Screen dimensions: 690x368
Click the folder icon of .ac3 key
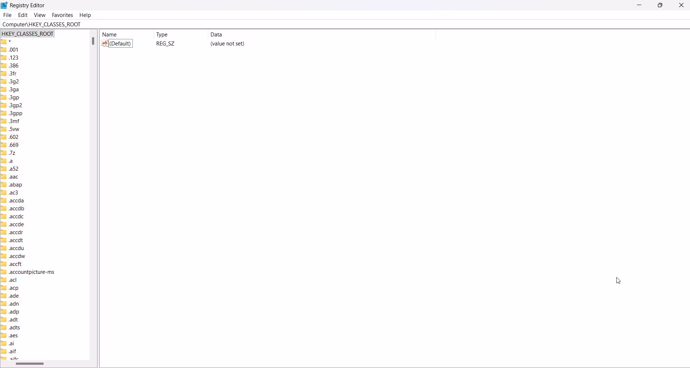[x=4, y=193]
